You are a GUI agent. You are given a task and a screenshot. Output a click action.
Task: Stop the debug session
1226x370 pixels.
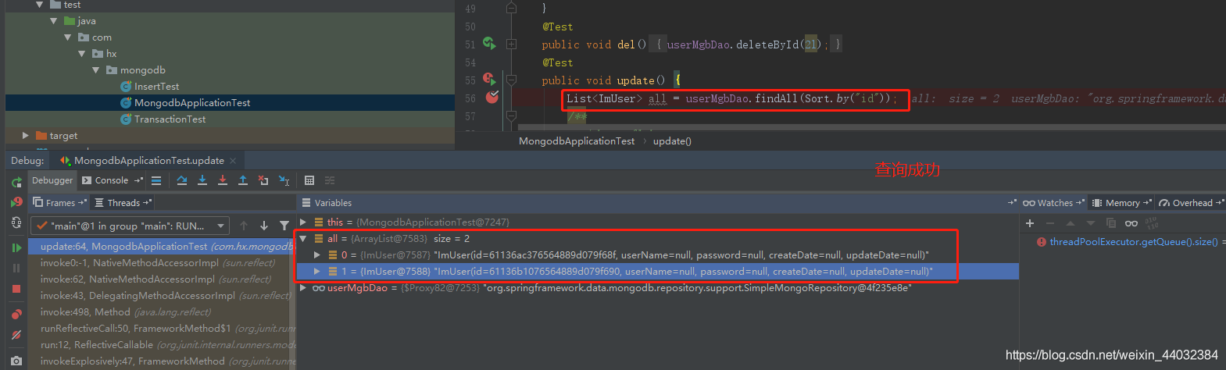coord(16,289)
